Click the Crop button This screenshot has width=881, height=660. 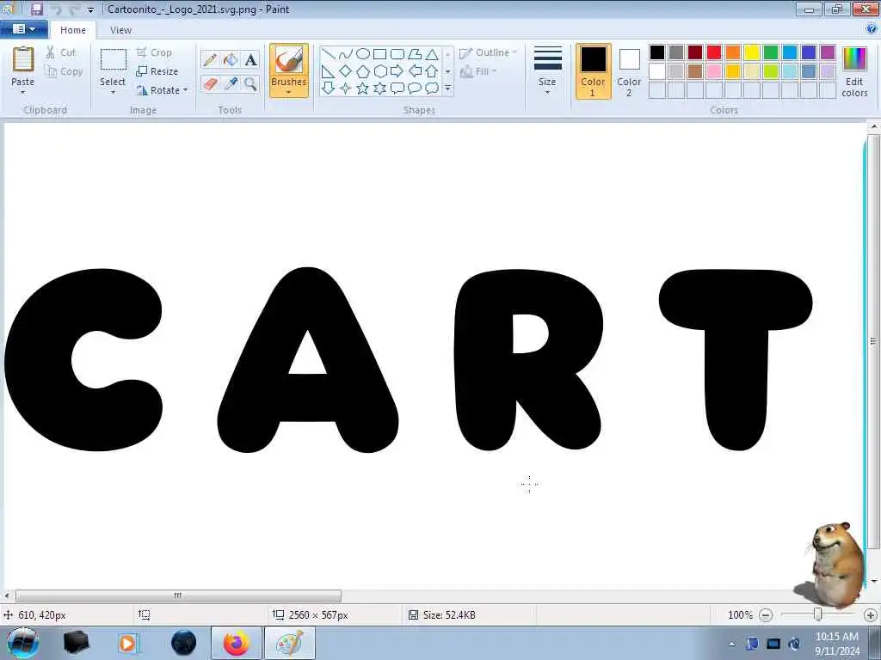point(154,52)
